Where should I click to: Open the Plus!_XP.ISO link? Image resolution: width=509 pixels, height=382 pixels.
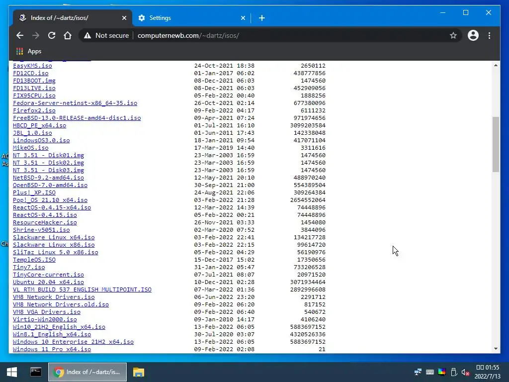pos(34,192)
